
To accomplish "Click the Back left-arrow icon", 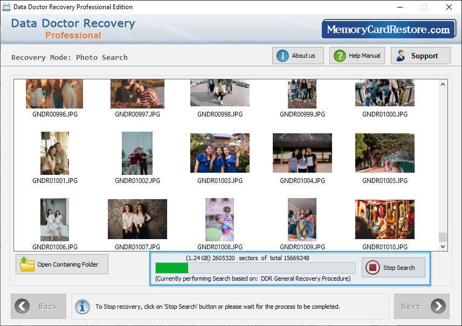I will (22, 306).
